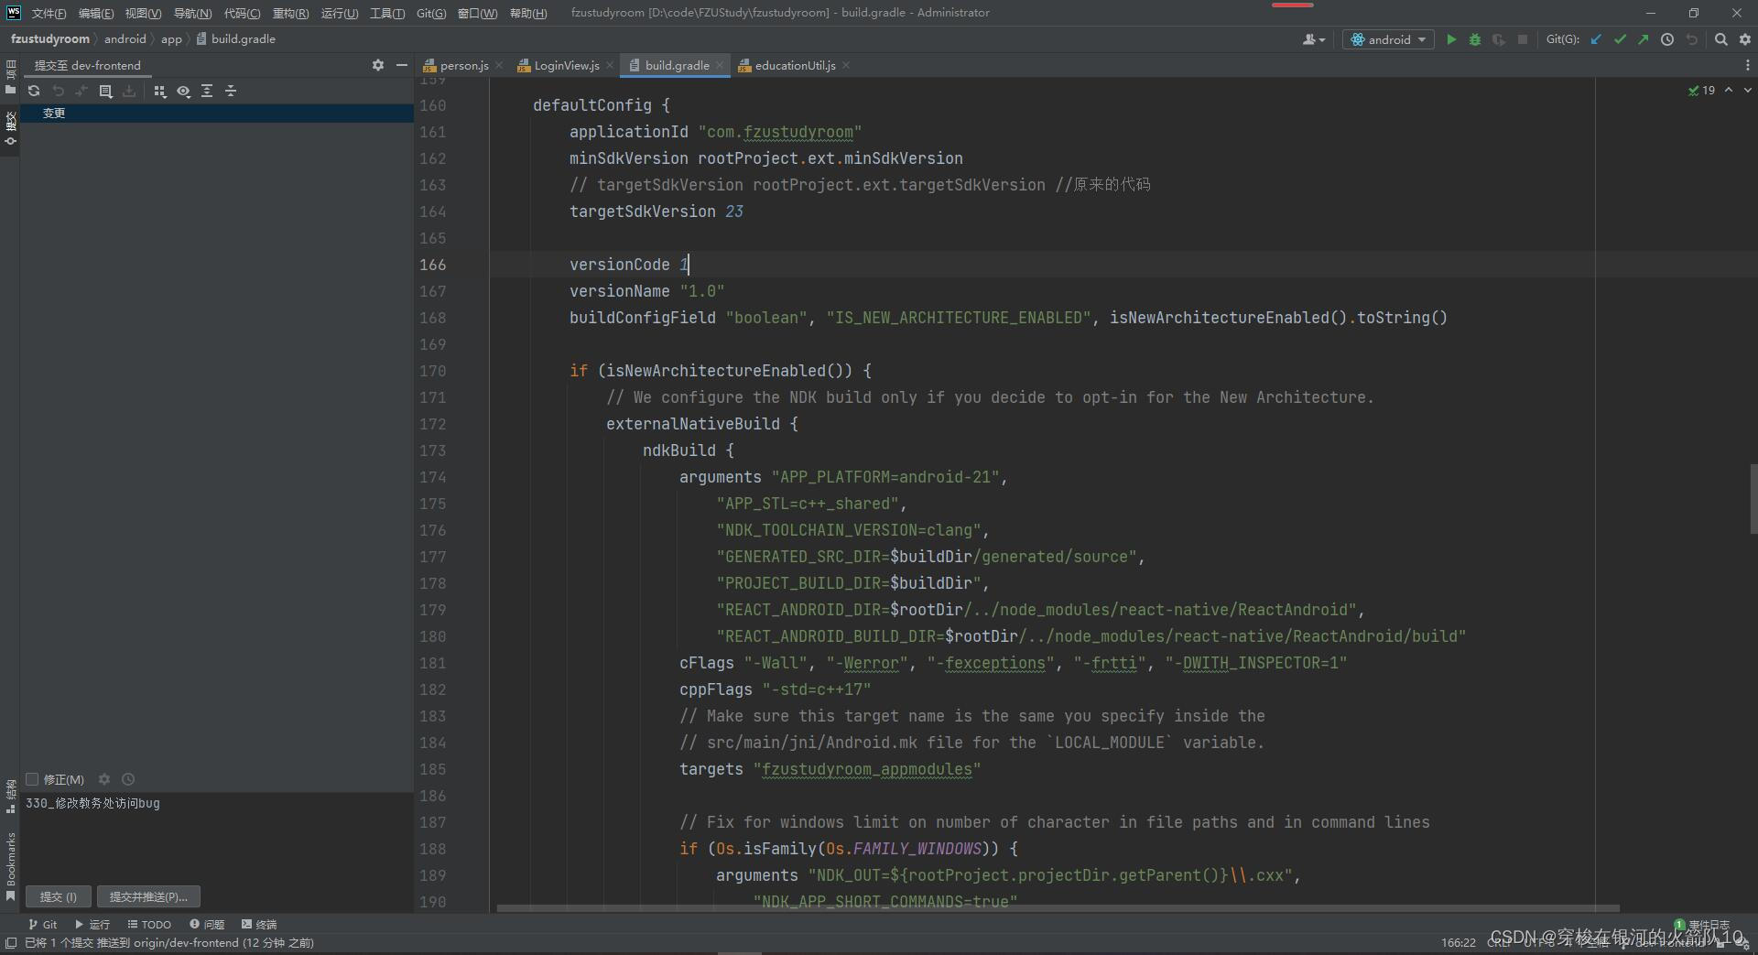Viewport: 1758px width, 955px height.
Task: Open the 结构 Structure side panel
Action: 10,798
